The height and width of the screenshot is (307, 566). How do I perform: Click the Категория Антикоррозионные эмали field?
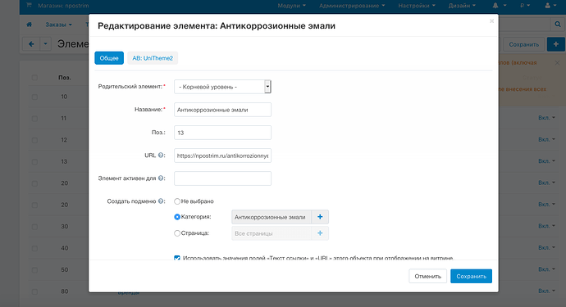pos(271,217)
